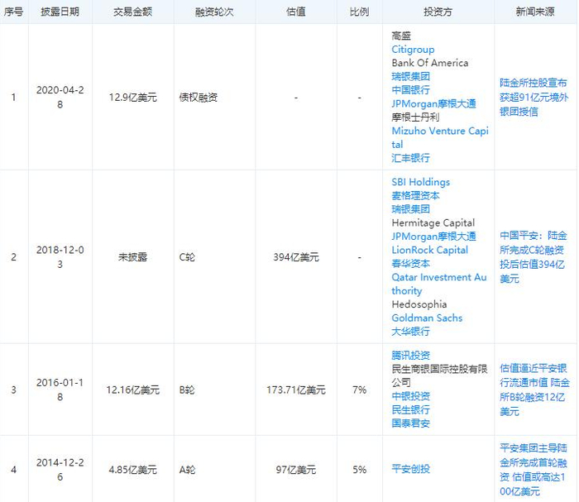Open Qatar Investment Authority link
The image size is (579, 502).
439,284
